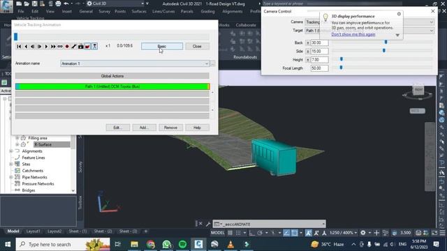Screen dimensions: 447x251
Task: Click the red vehicle display icon
Action: [x=87, y=46]
